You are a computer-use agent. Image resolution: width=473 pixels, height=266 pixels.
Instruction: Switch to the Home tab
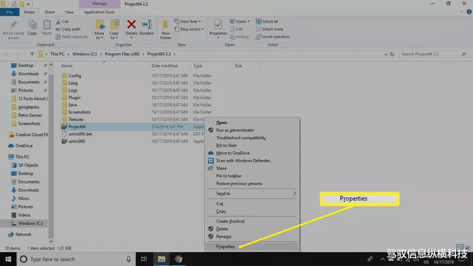click(x=29, y=12)
